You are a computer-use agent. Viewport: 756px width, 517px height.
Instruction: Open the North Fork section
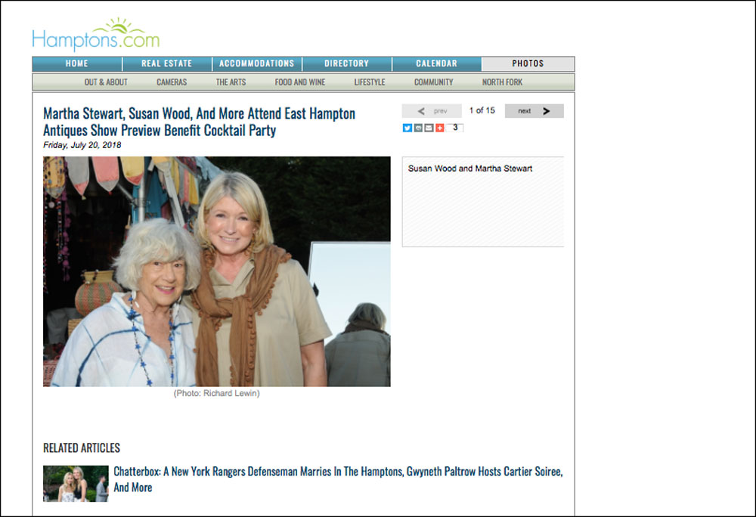pyautogui.click(x=503, y=82)
